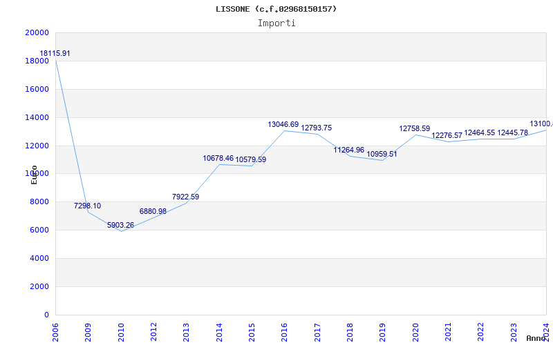Click x-axis year label 2014
The image size is (553, 345).
tap(219, 332)
